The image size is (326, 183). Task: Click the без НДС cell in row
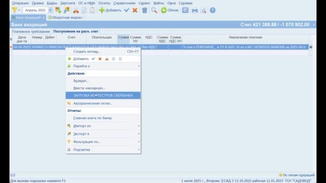point(149,47)
